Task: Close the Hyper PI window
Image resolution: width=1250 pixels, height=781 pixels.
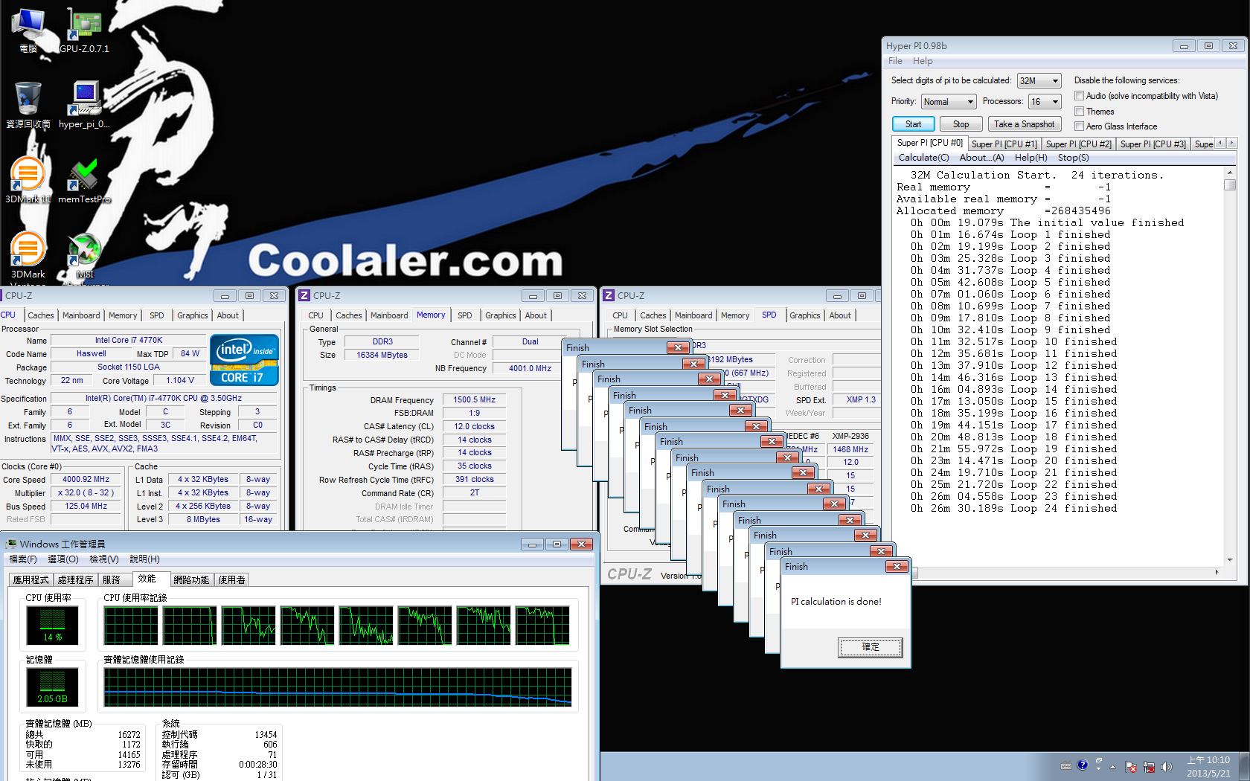Action: pyautogui.click(x=1233, y=45)
